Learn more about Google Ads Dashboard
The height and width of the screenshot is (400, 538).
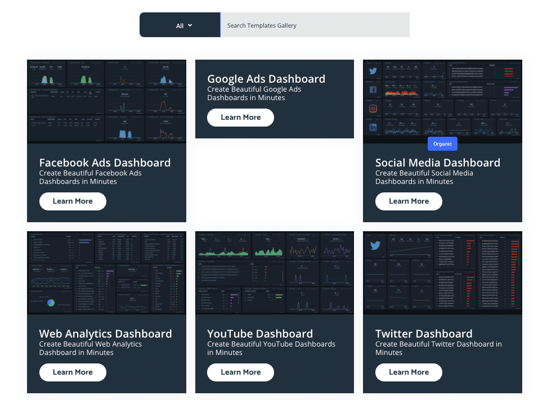[x=240, y=118]
